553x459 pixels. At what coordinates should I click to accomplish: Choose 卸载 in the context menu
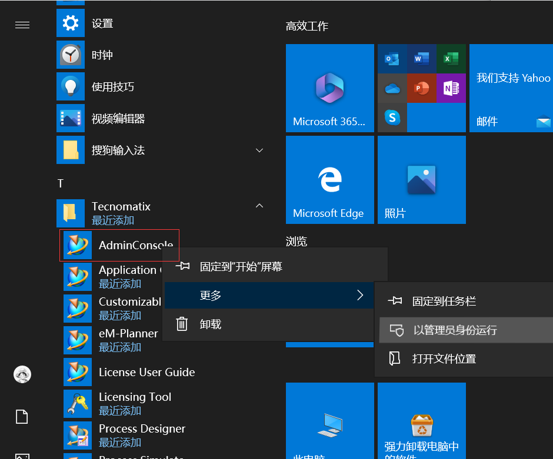coord(269,324)
